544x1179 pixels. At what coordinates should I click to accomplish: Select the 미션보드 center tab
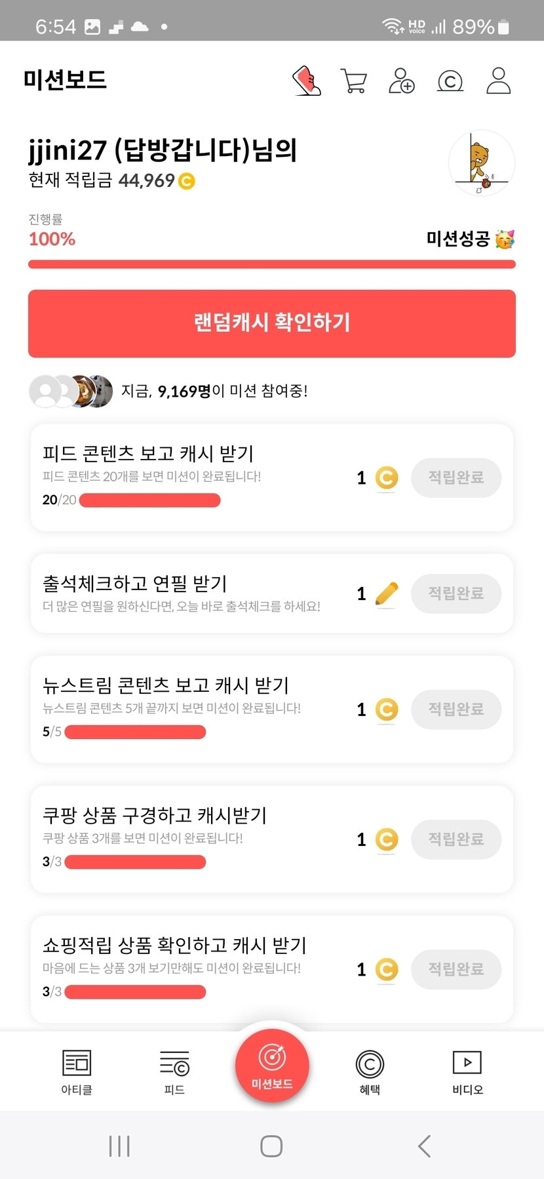coord(272,1066)
